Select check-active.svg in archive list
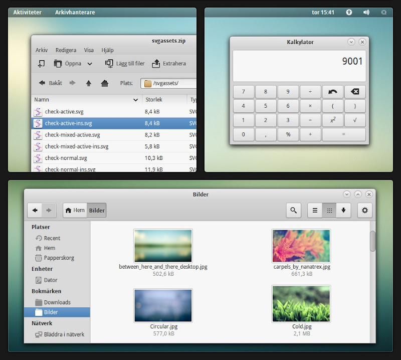The height and width of the screenshot is (360, 401). [x=114, y=111]
